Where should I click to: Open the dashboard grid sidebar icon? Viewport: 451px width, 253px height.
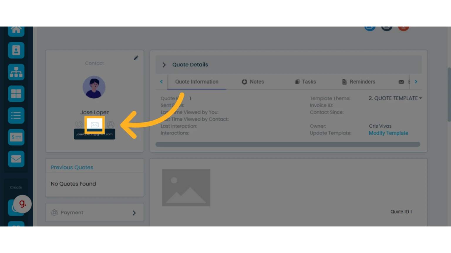tap(16, 94)
